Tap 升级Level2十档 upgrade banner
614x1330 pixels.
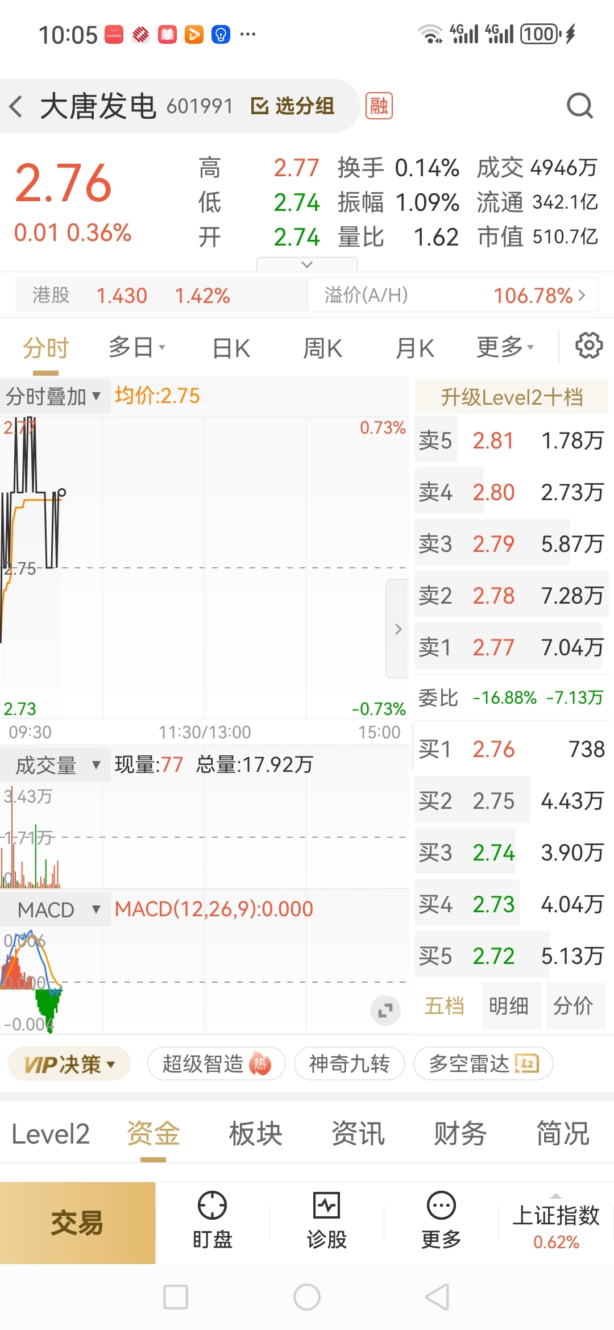point(512,397)
